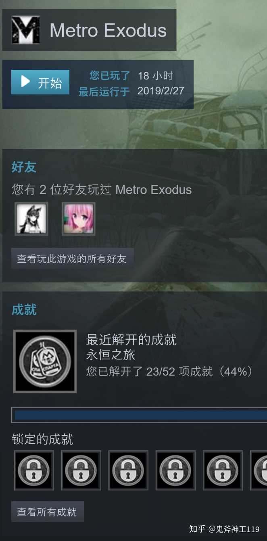The width and height of the screenshot is (267, 541).
Task: Click the 永恒之旅 achievement name
Action: coord(111,355)
